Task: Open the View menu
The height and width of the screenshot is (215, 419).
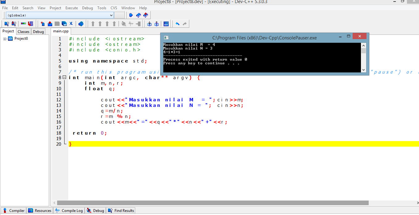Action: (x=41, y=8)
